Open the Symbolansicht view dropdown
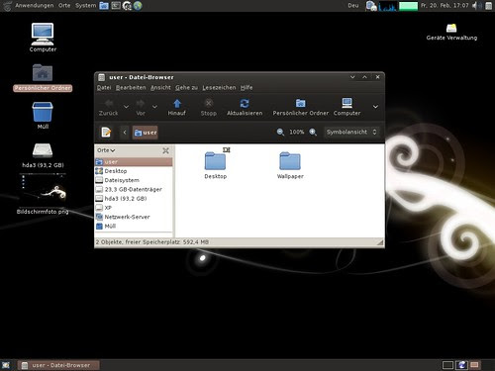This screenshot has height=371, width=495. pos(351,132)
